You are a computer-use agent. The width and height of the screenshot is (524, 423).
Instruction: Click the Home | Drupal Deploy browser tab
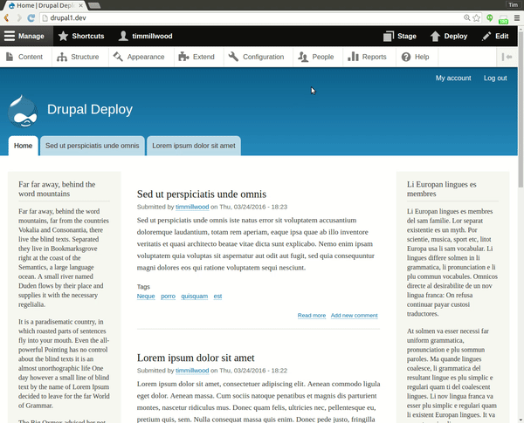pyautogui.click(x=45, y=5)
